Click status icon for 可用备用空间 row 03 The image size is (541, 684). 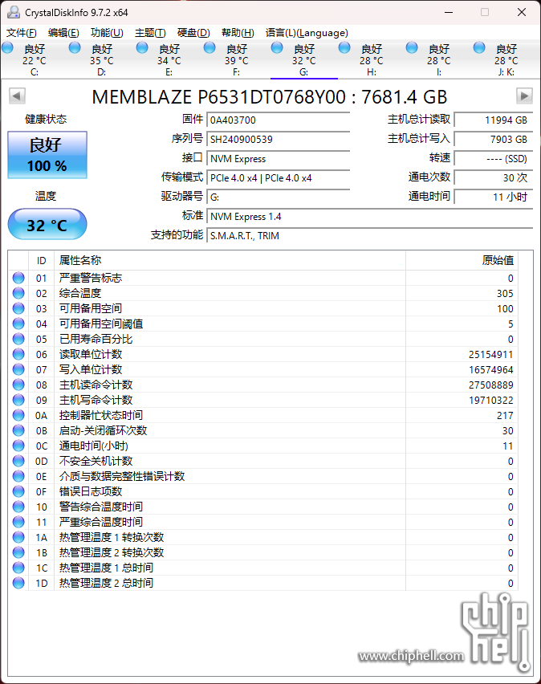point(18,308)
